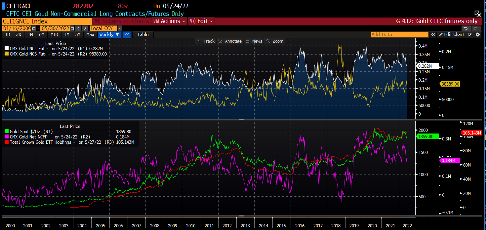Toggle the Annotate mode
Viewport: 486px width, 230px height.
230,41
